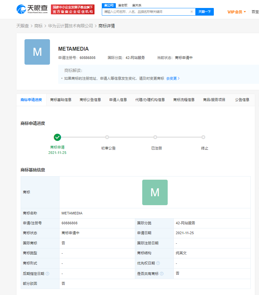Click the METAMEDIA trademark M thumbnail
Image resolution: width=259 pixels, height=295 pixels.
point(37,52)
